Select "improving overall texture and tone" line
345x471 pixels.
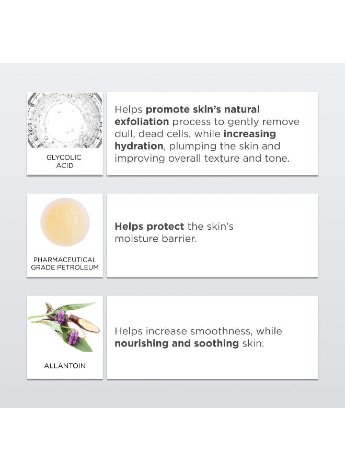[x=202, y=158]
